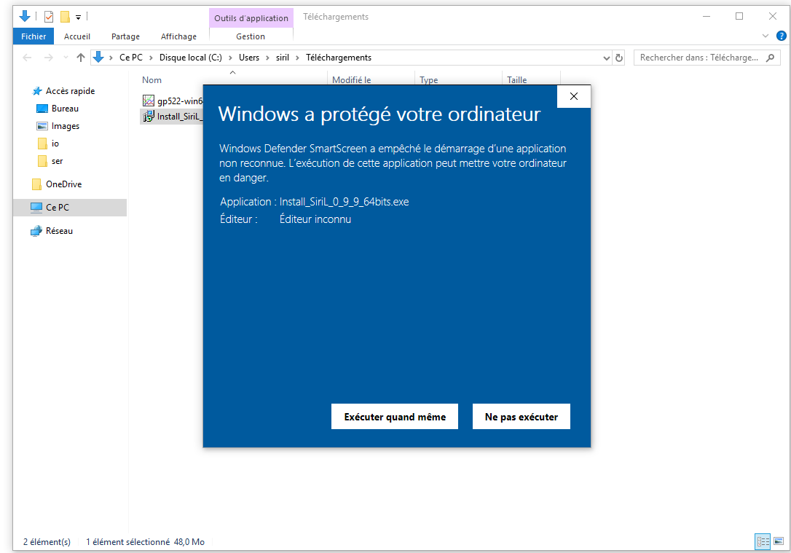Viewport: 791px width, 553px height.
Task: Sort files by Modifié le column
Action: tap(351, 79)
